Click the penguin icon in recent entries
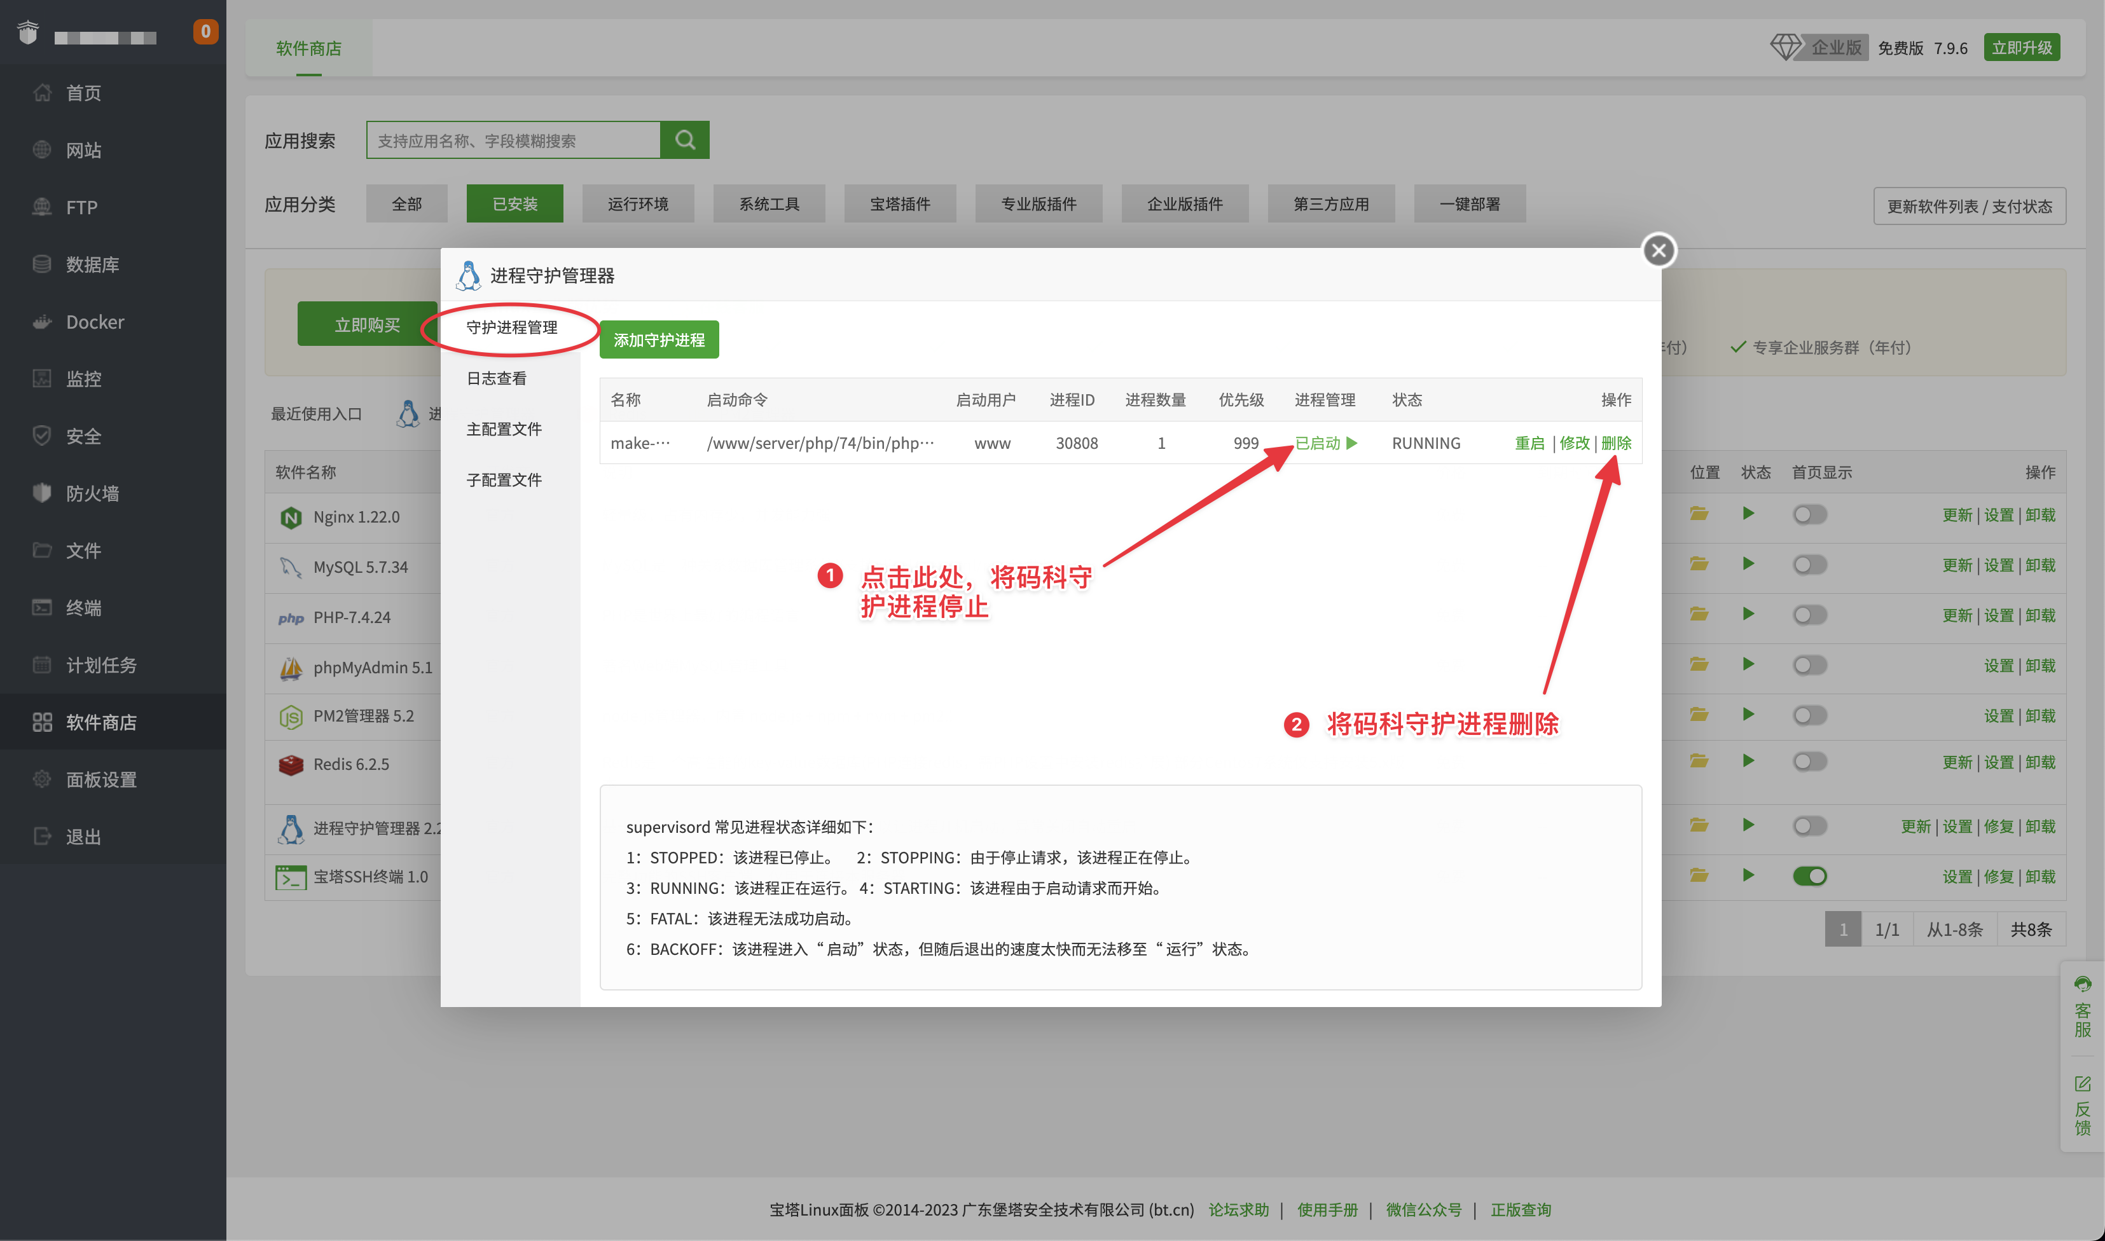Image resolution: width=2105 pixels, height=1241 pixels. pos(408,414)
